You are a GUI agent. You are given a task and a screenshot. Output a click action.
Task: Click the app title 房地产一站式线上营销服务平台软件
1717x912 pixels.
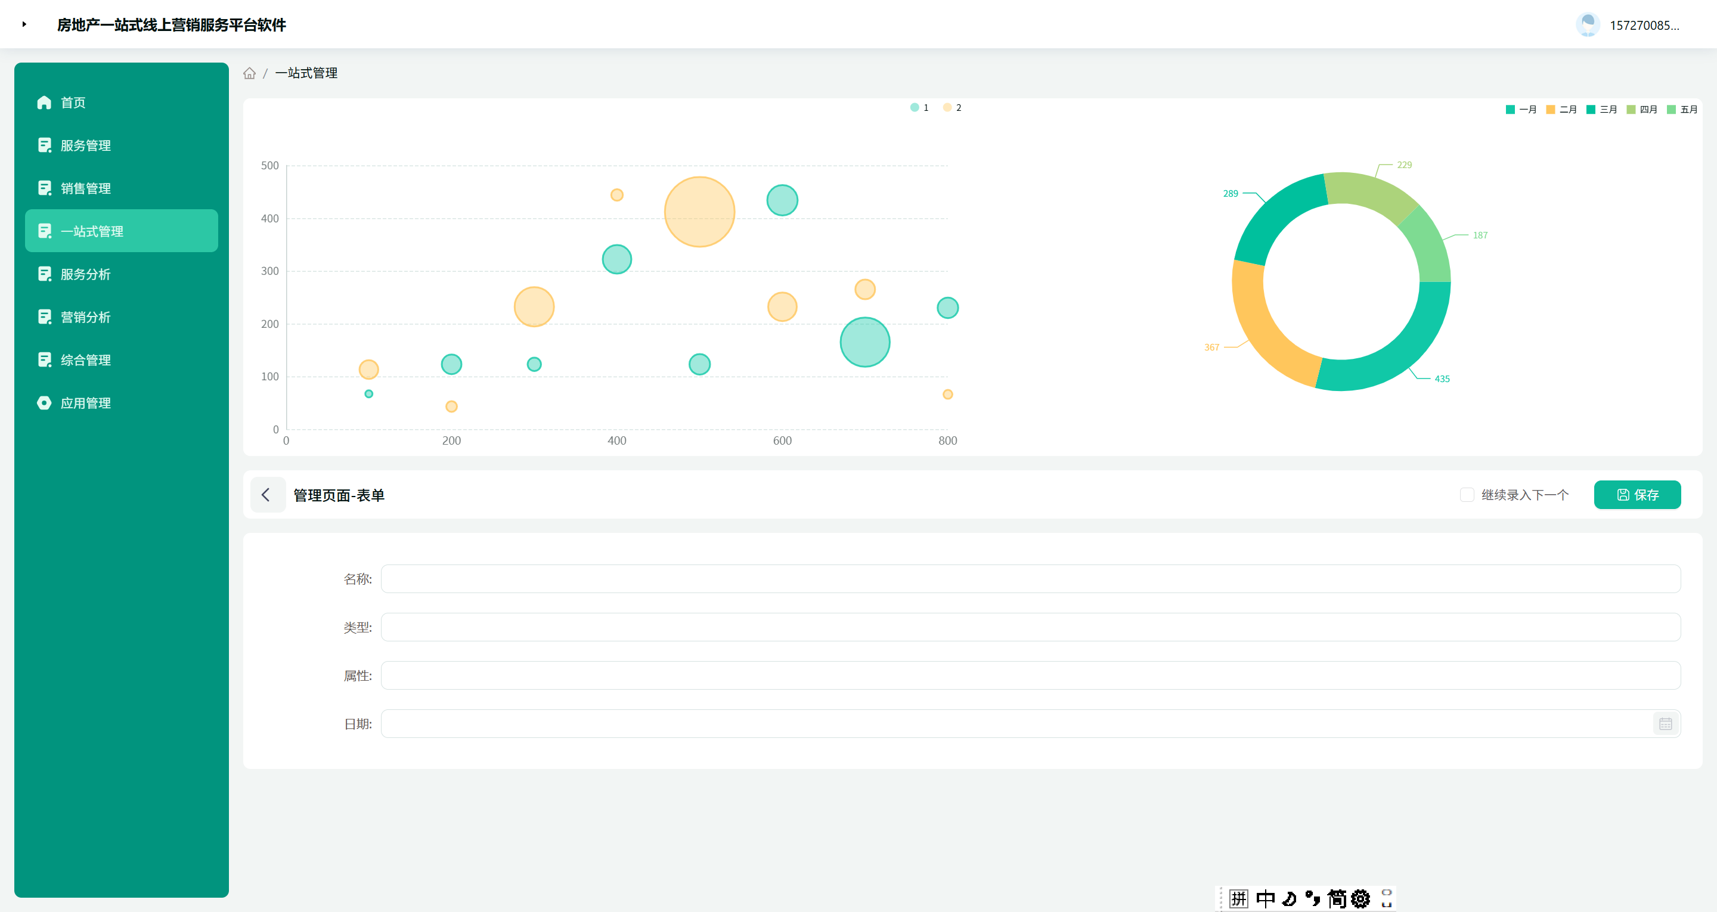click(171, 24)
